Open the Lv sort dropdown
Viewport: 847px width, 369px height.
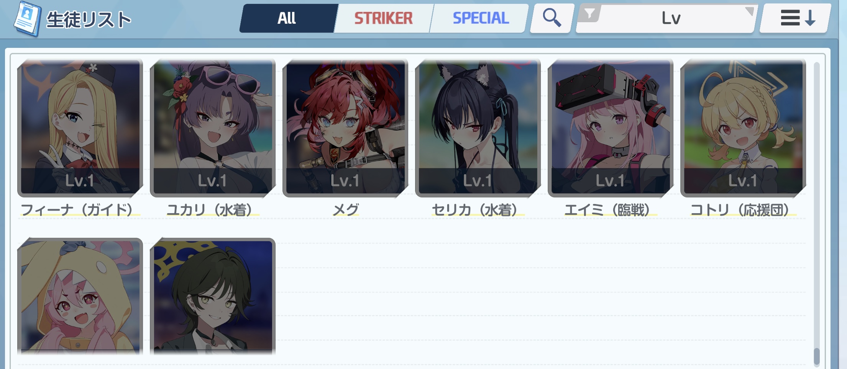click(666, 18)
